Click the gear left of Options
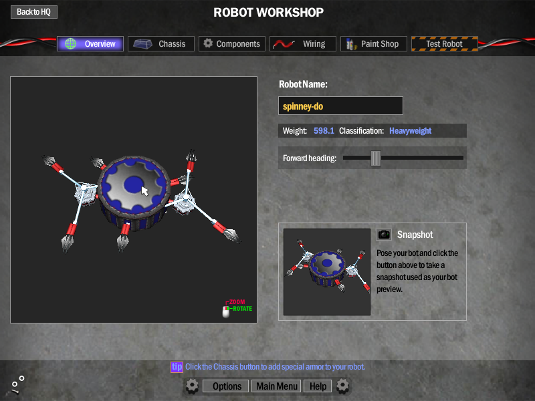The height and width of the screenshot is (401, 535). [192, 386]
